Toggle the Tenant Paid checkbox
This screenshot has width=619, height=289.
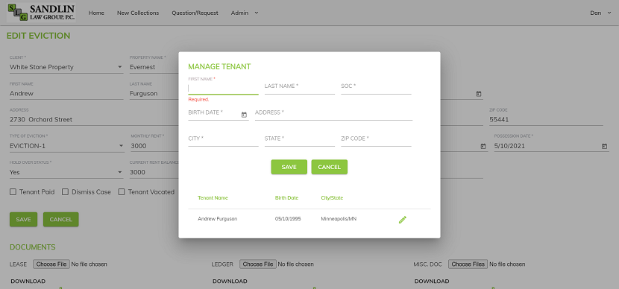click(x=13, y=192)
